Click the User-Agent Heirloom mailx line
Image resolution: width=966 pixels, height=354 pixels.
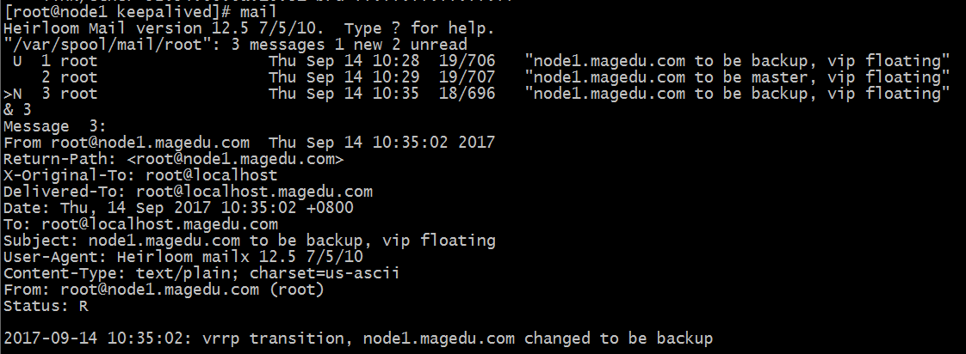point(183,256)
